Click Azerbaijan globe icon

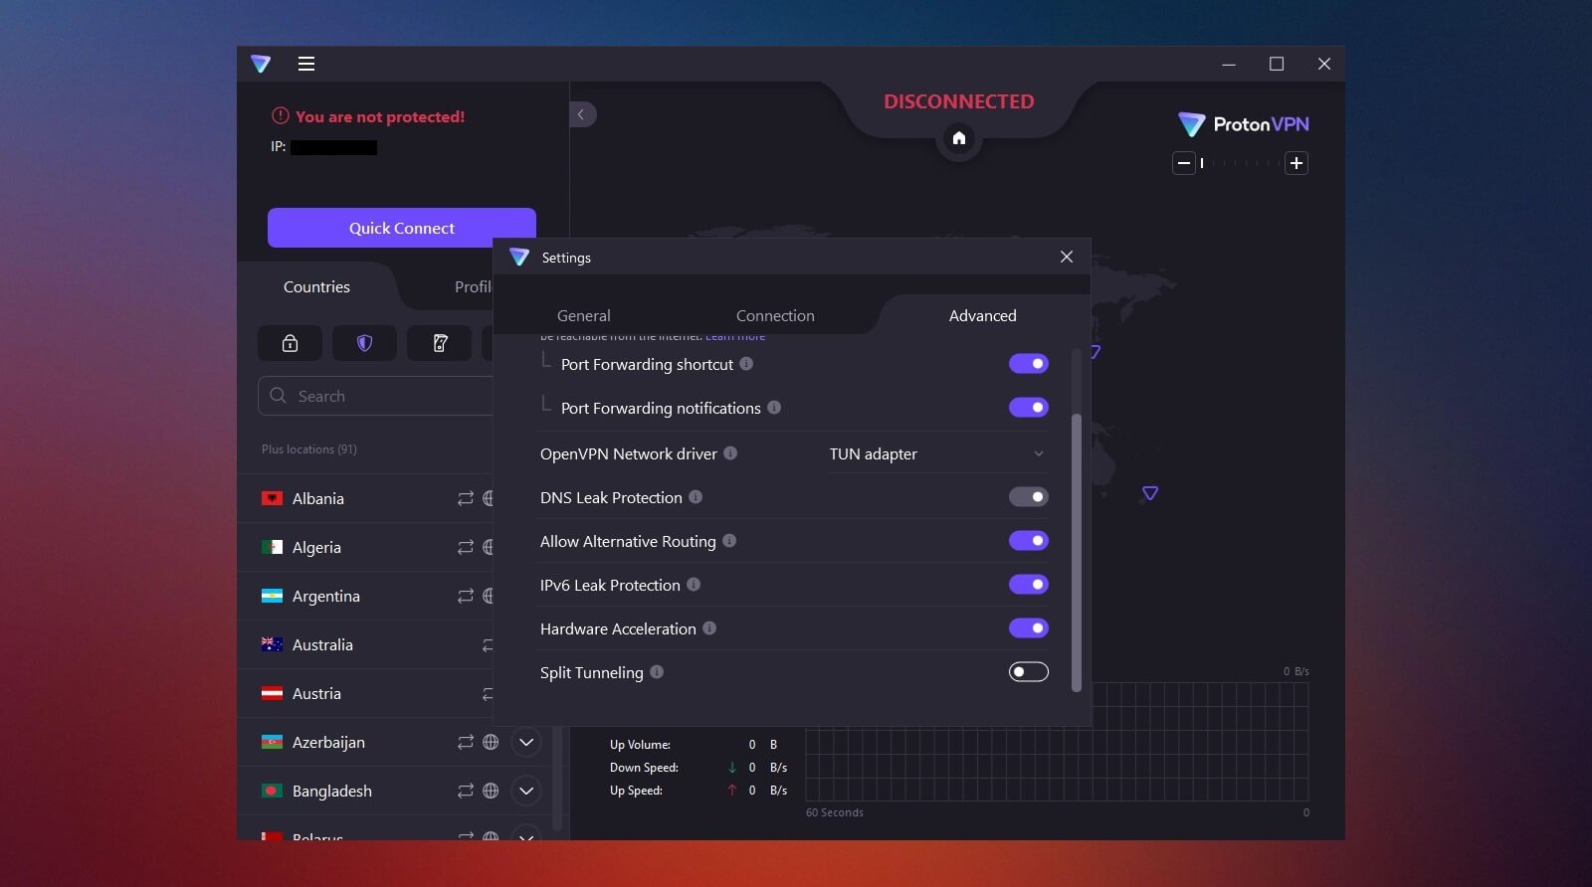click(491, 742)
